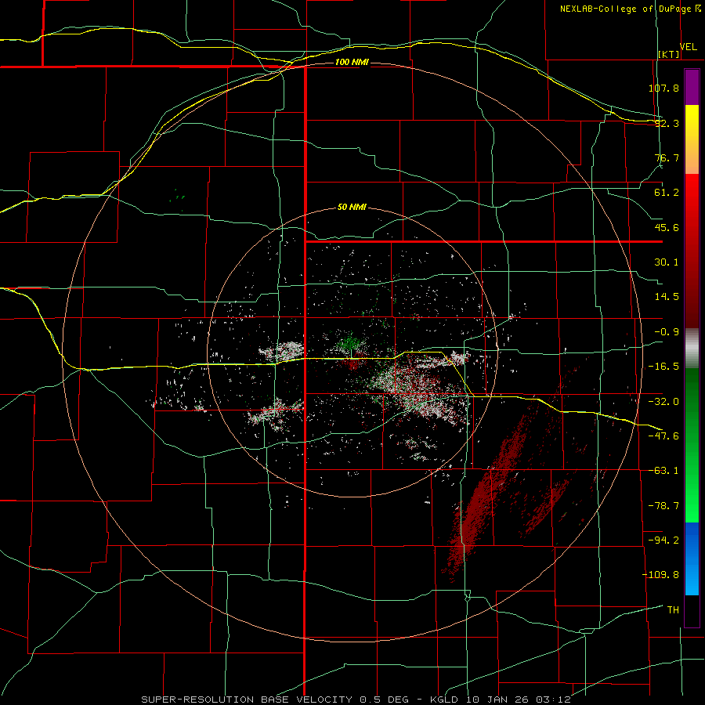
Task: Click the -16.5 velocity scale value
Action: [x=663, y=367]
